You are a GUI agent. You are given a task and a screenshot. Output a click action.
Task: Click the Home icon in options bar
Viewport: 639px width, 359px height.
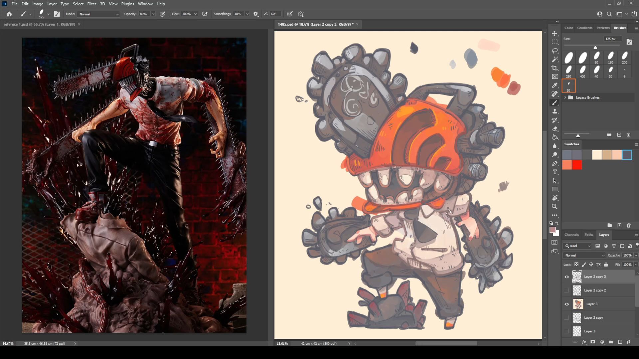pyautogui.click(x=9, y=14)
